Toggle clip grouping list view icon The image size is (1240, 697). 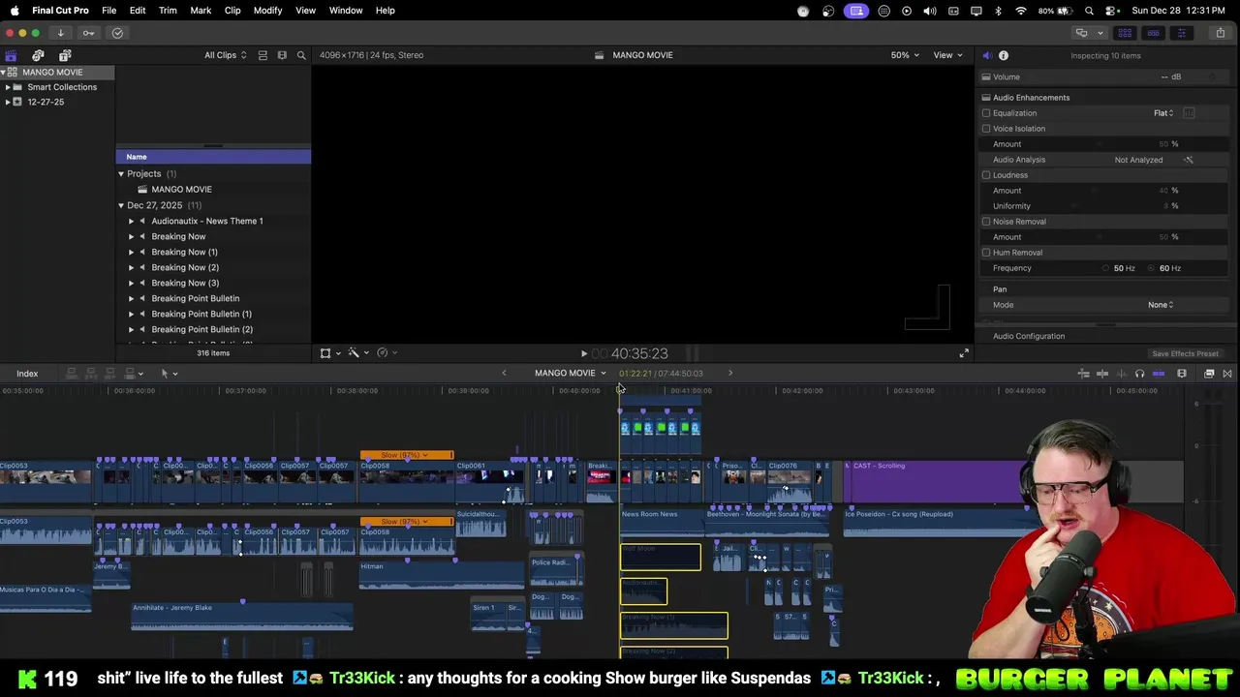coord(263,55)
